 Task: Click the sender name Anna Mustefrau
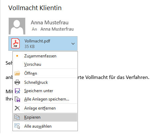pyautogui.click(x=49, y=23)
